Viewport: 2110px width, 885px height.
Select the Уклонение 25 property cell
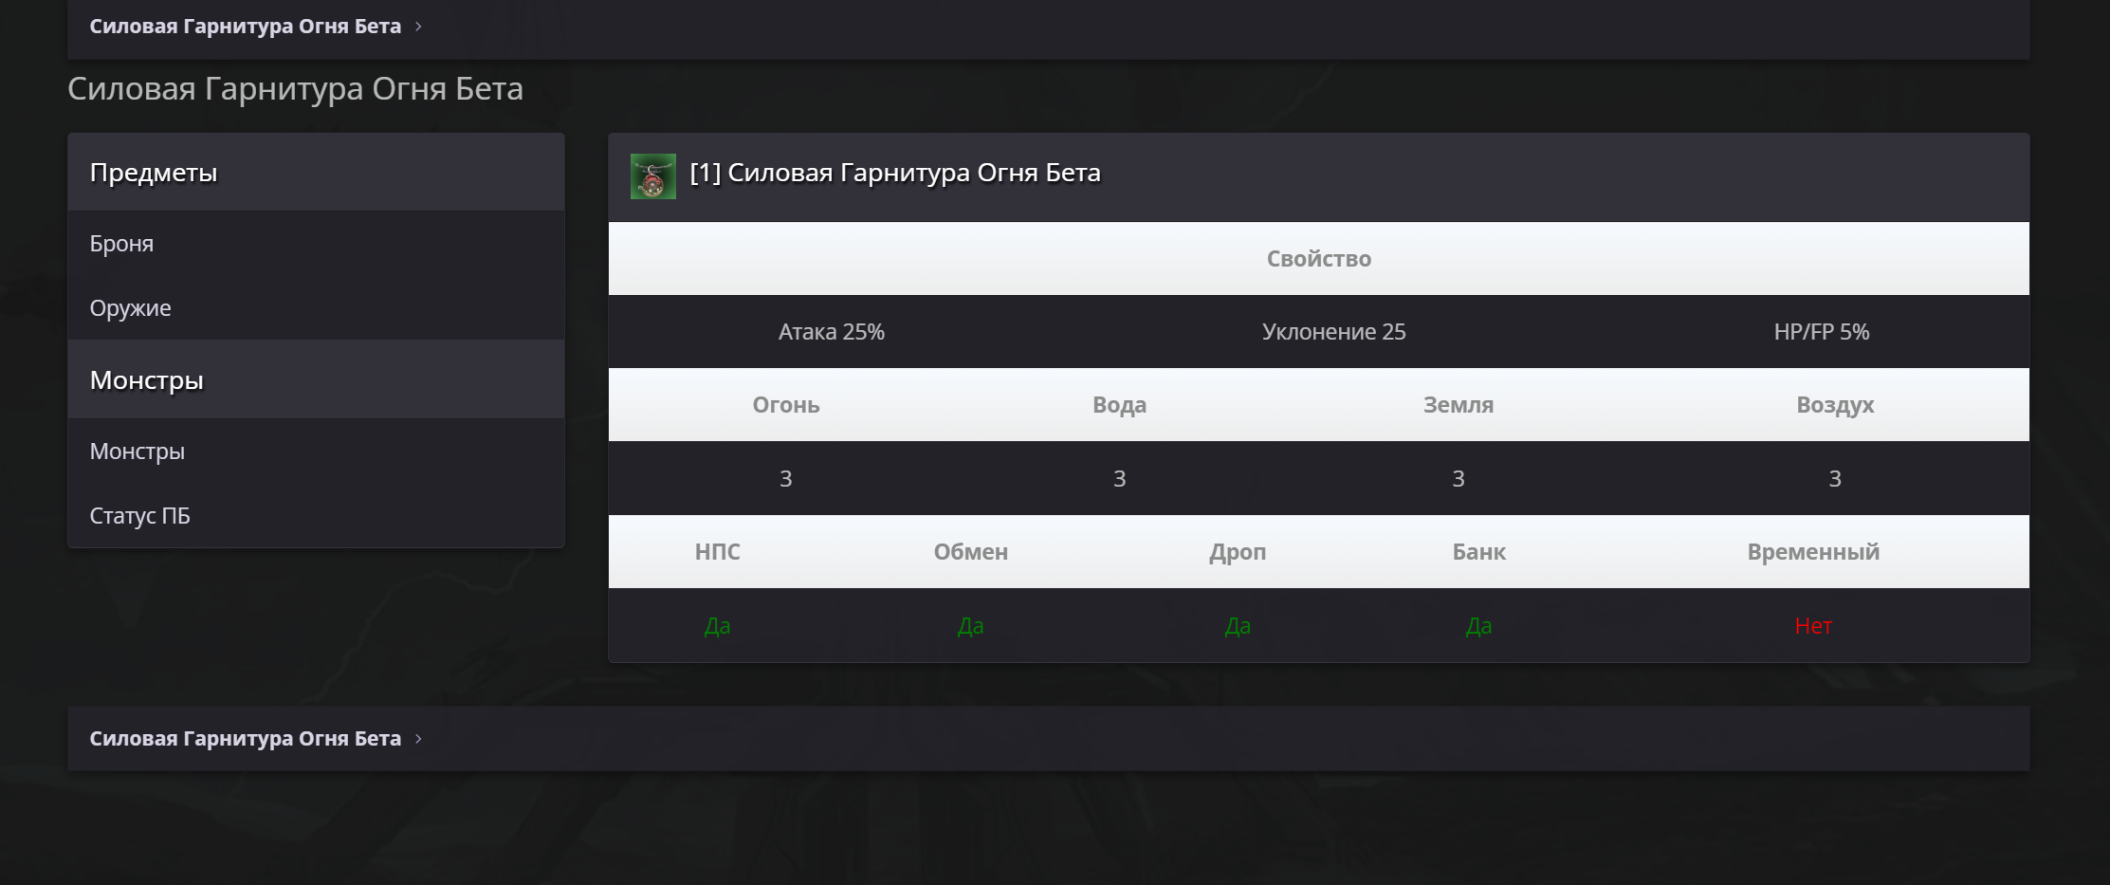coord(1333,332)
